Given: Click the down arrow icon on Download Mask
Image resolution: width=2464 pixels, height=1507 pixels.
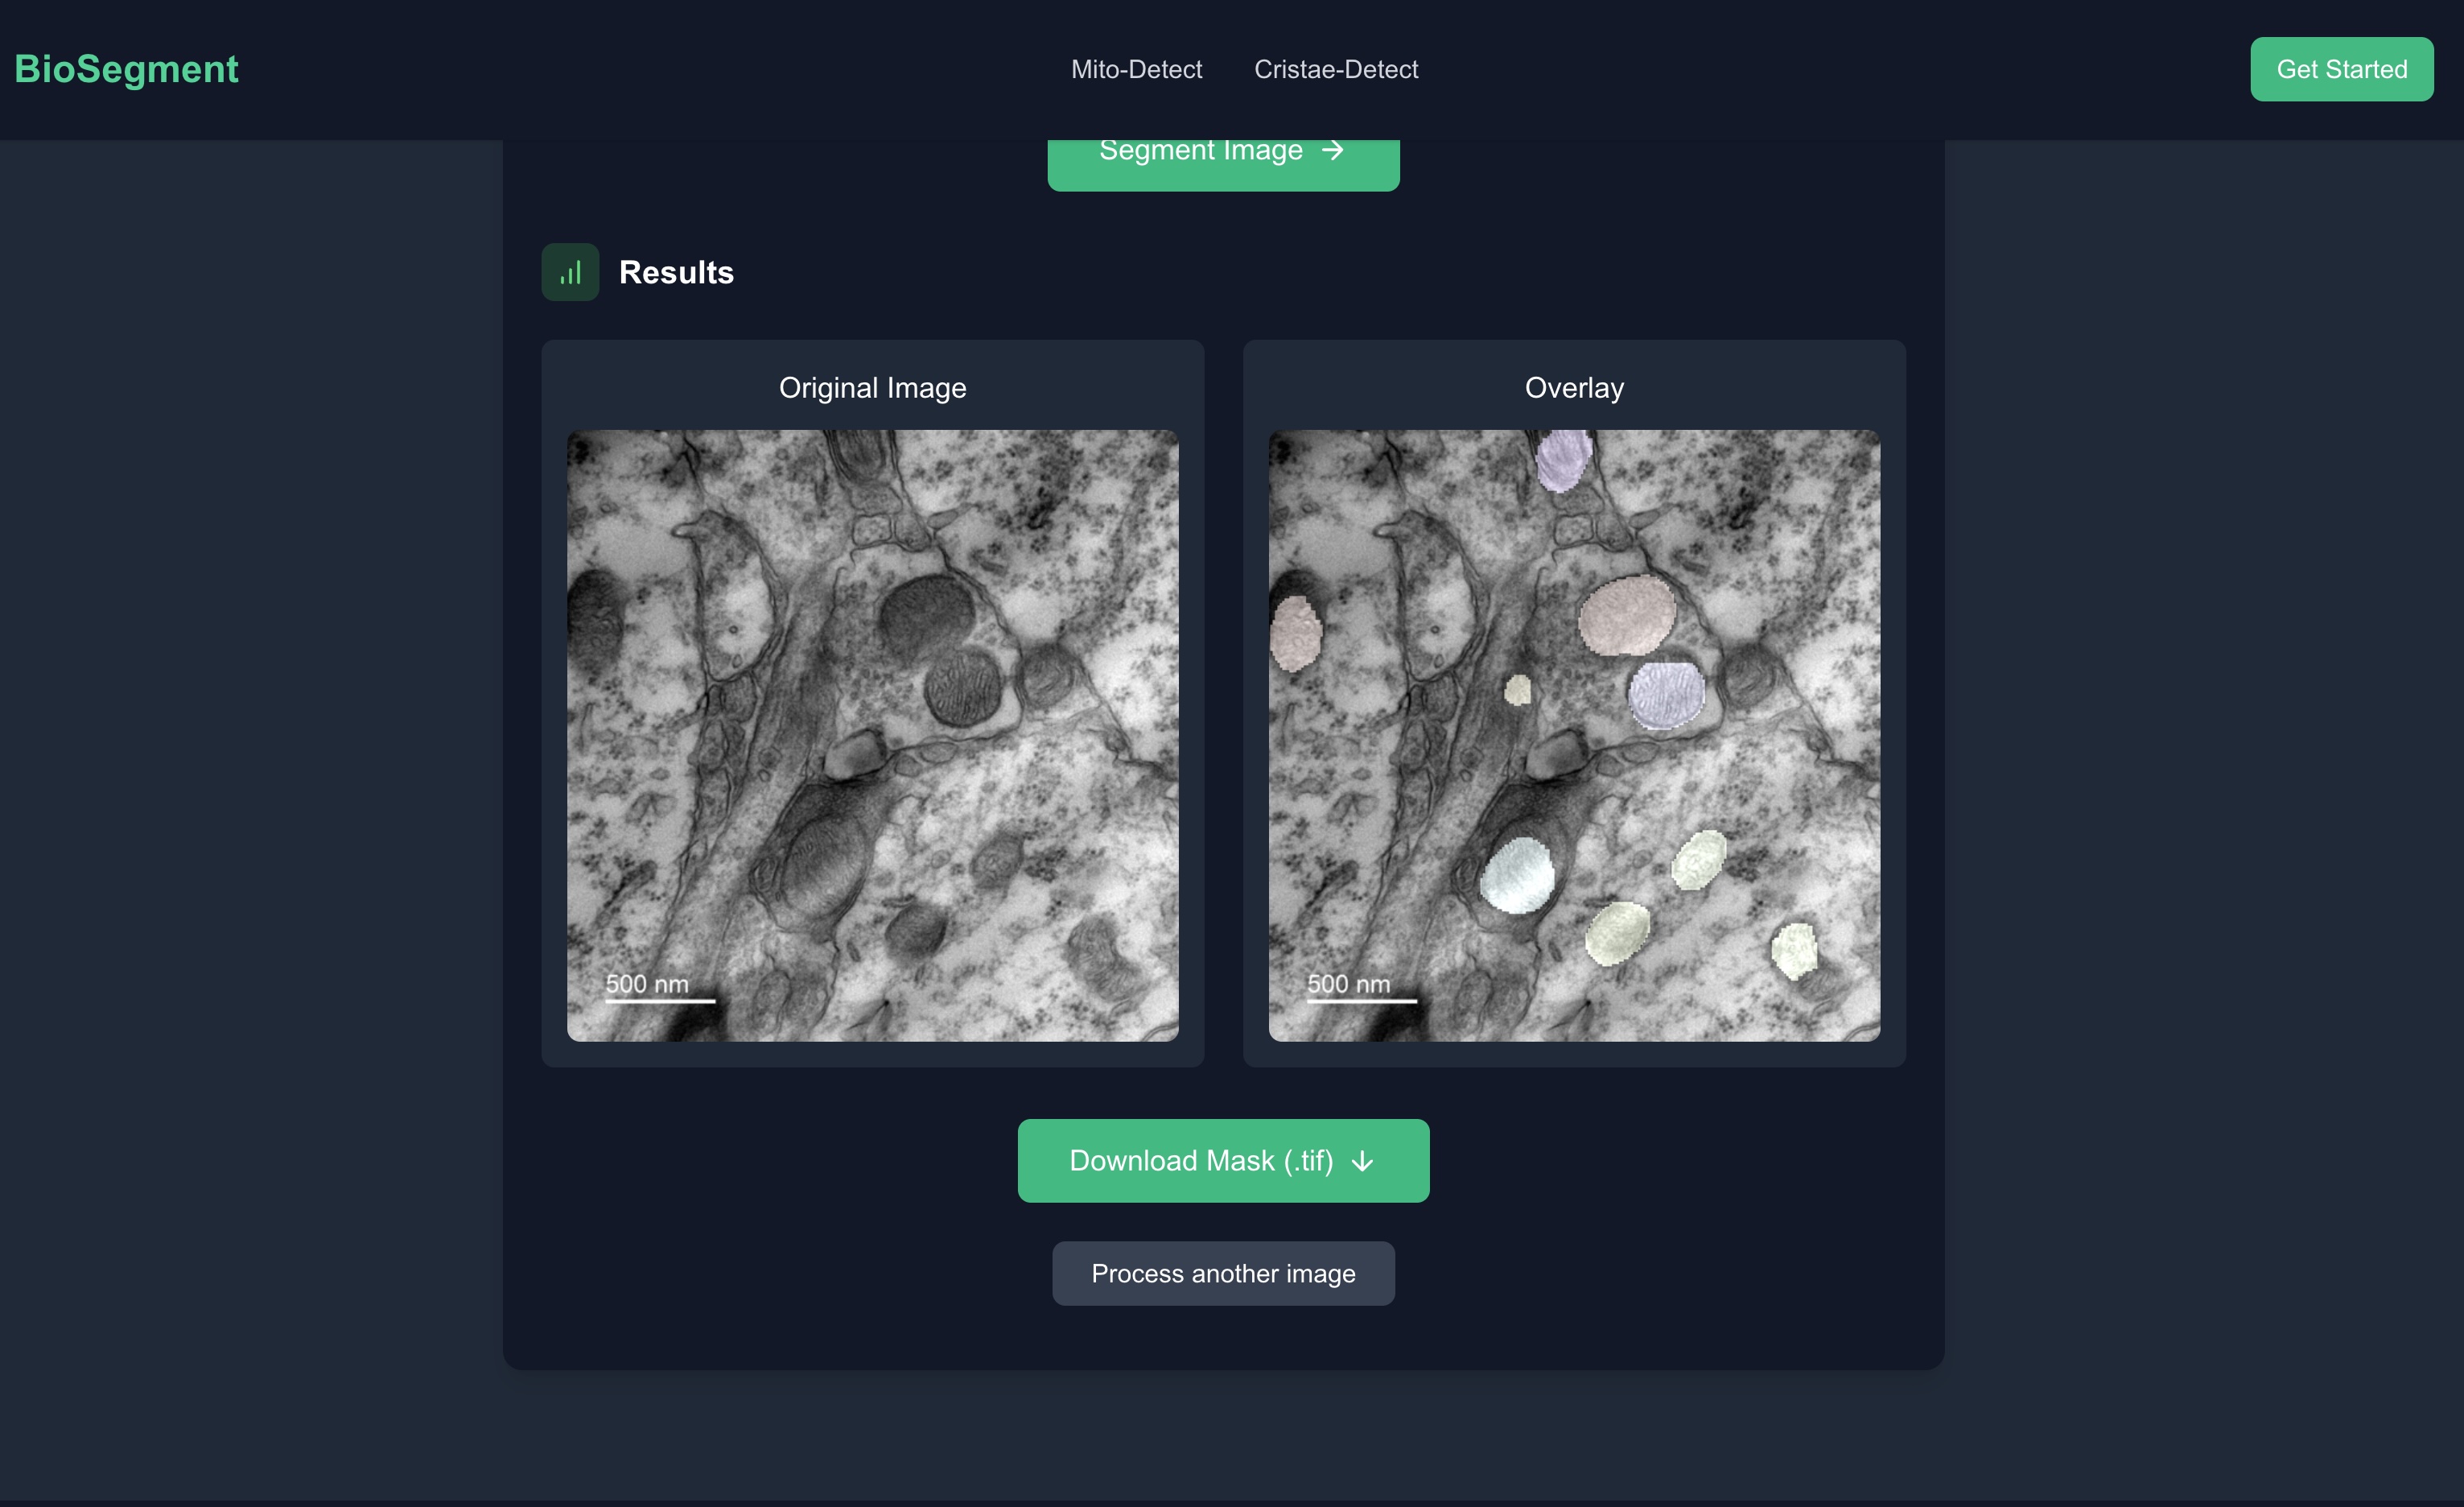Looking at the screenshot, I should click(1362, 1162).
